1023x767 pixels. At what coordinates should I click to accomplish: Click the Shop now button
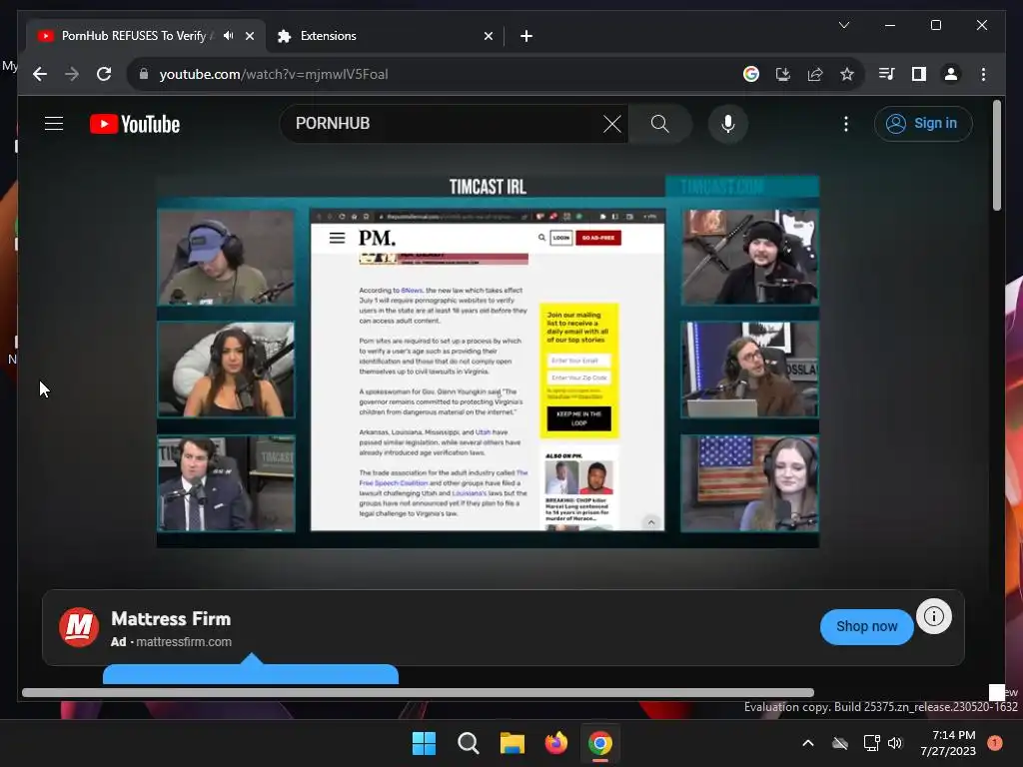point(866,627)
